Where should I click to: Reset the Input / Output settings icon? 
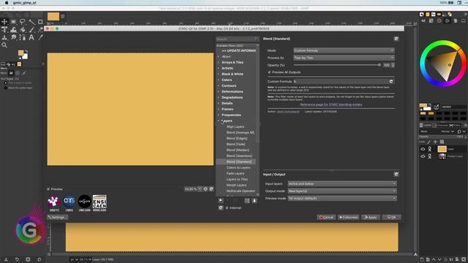point(396,174)
